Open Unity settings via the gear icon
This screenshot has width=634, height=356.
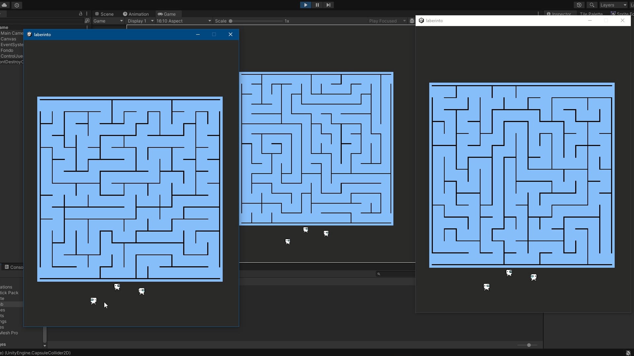[x=17, y=5]
